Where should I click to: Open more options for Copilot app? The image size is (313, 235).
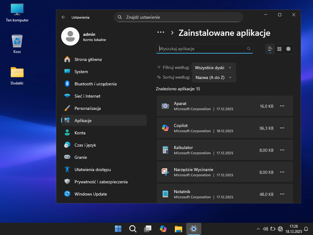coord(282,128)
